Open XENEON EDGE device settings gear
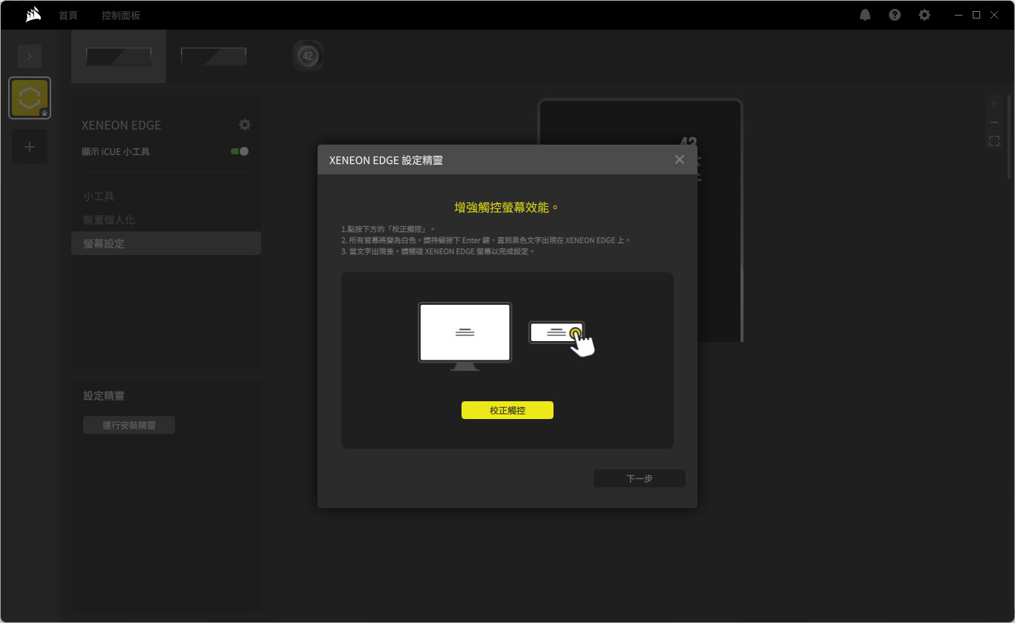This screenshot has height=623, width=1015. click(245, 125)
